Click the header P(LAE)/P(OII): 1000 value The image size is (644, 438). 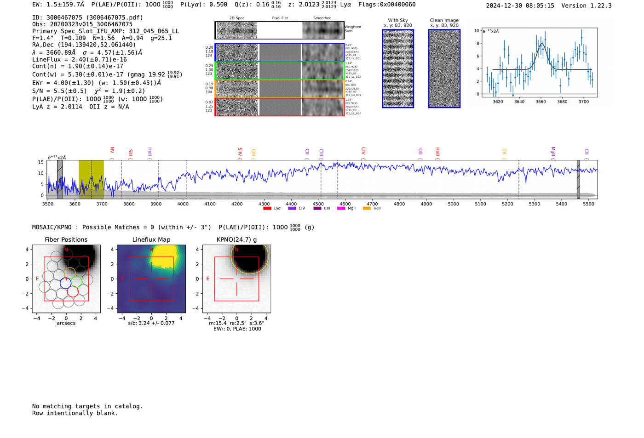point(132,5)
